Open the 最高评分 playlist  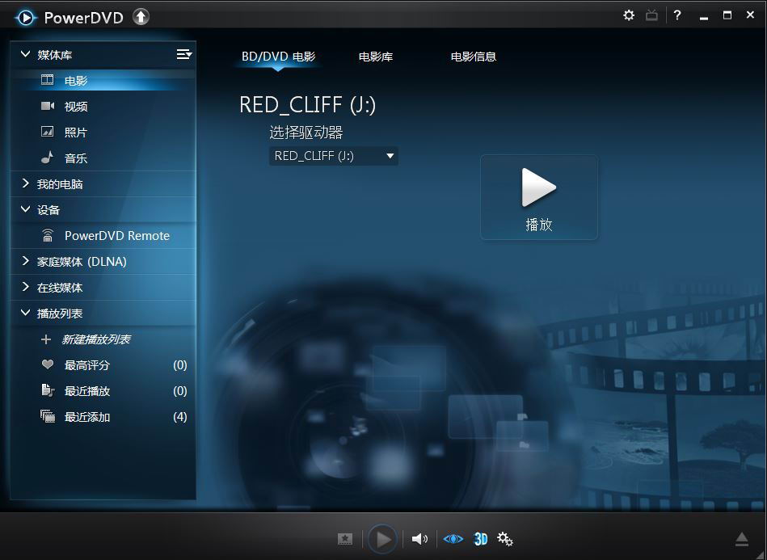pos(103,365)
